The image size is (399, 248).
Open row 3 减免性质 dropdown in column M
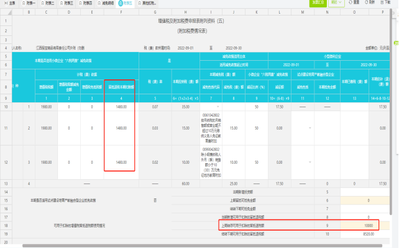point(310,162)
